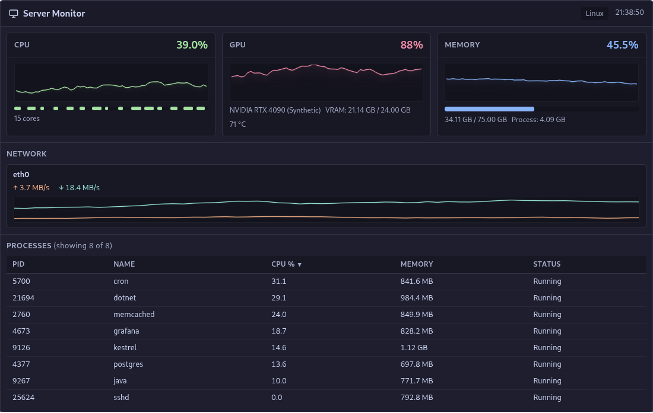Click the 771.7 MB memory value for java

coord(417,381)
